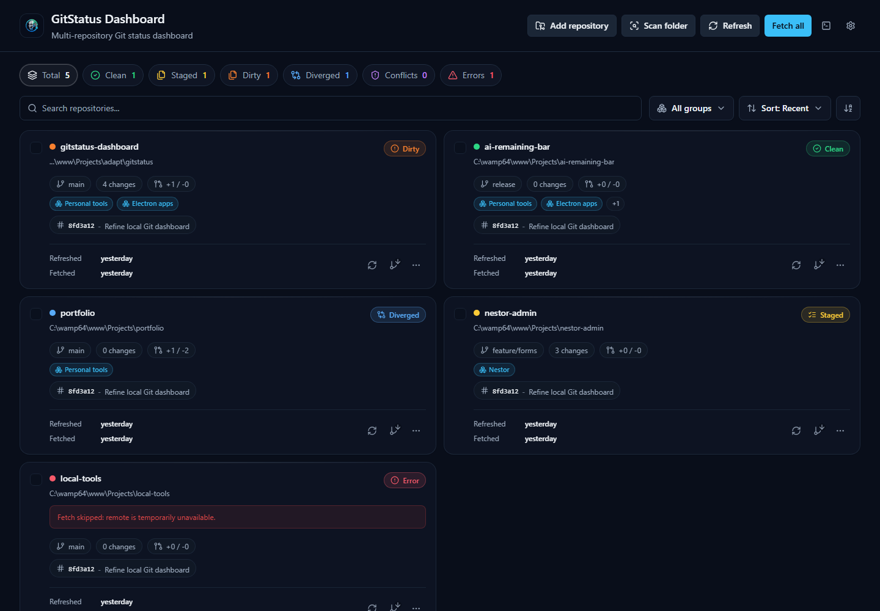Viewport: 880px width, 611px height.
Task: Fetch the gitstatus-dashboard repository
Action: coord(395,265)
